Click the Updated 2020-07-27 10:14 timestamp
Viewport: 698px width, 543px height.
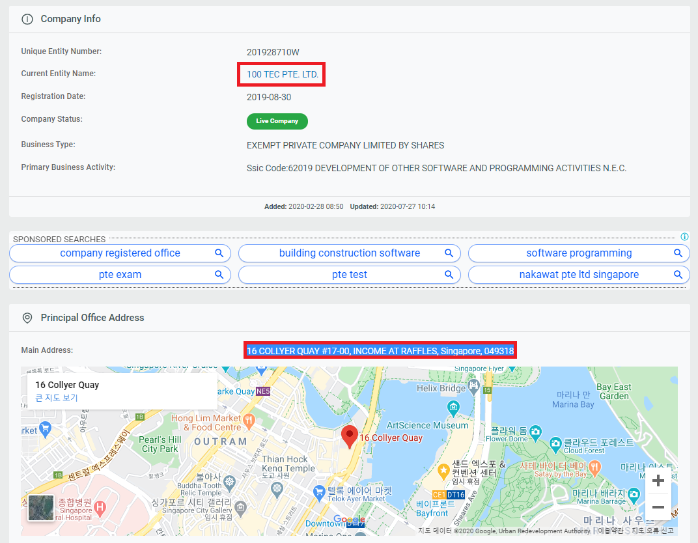pos(392,206)
